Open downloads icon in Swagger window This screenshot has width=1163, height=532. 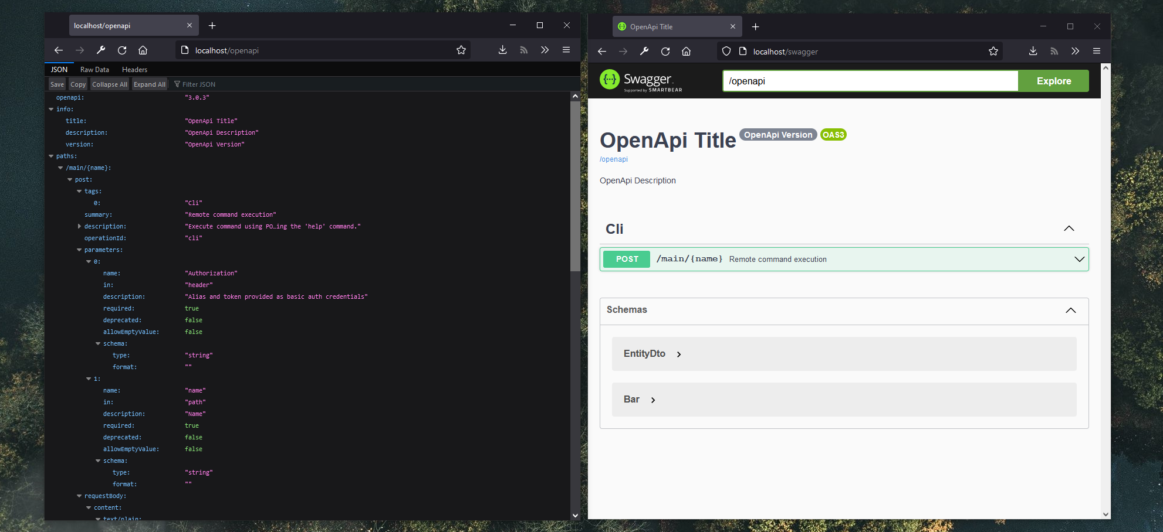[x=1033, y=52]
